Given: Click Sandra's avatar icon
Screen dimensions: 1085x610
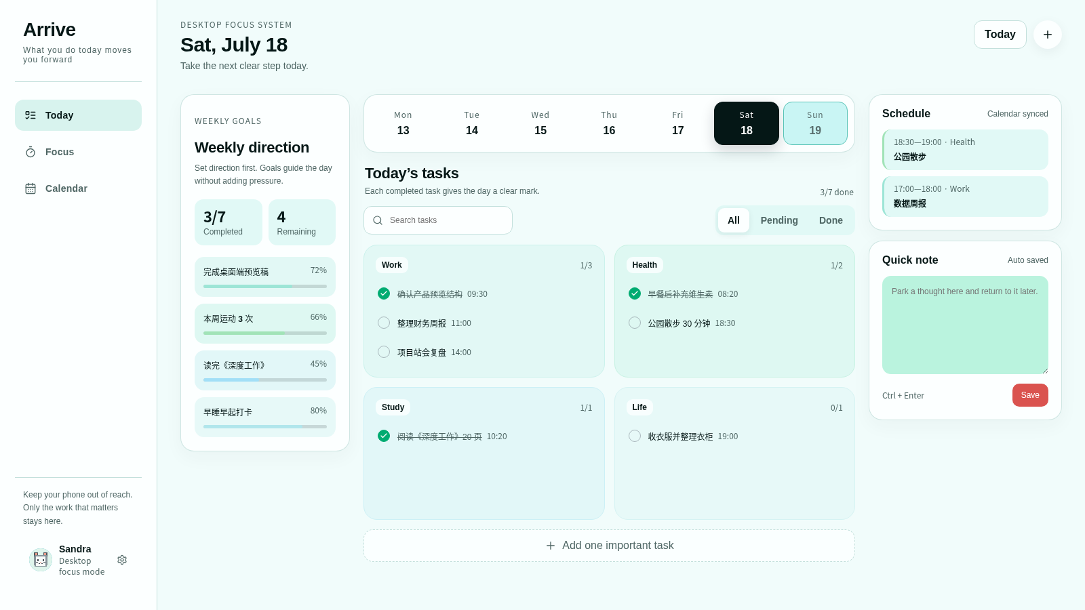Looking at the screenshot, I should point(41,560).
